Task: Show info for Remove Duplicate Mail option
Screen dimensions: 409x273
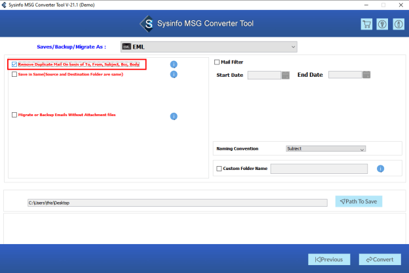Action: (x=174, y=64)
